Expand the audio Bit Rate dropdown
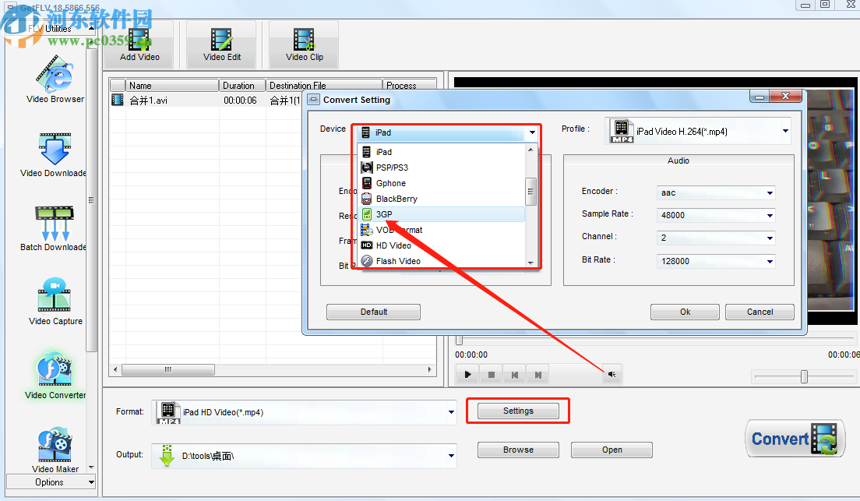The height and width of the screenshot is (501, 860). coord(770,261)
